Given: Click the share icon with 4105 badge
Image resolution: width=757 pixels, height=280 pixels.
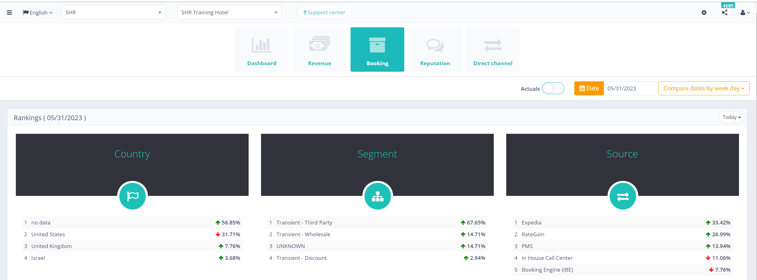Looking at the screenshot, I should tap(724, 12).
